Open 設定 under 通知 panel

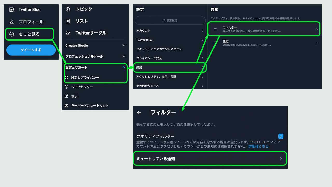pyautogui.click(x=265, y=43)
